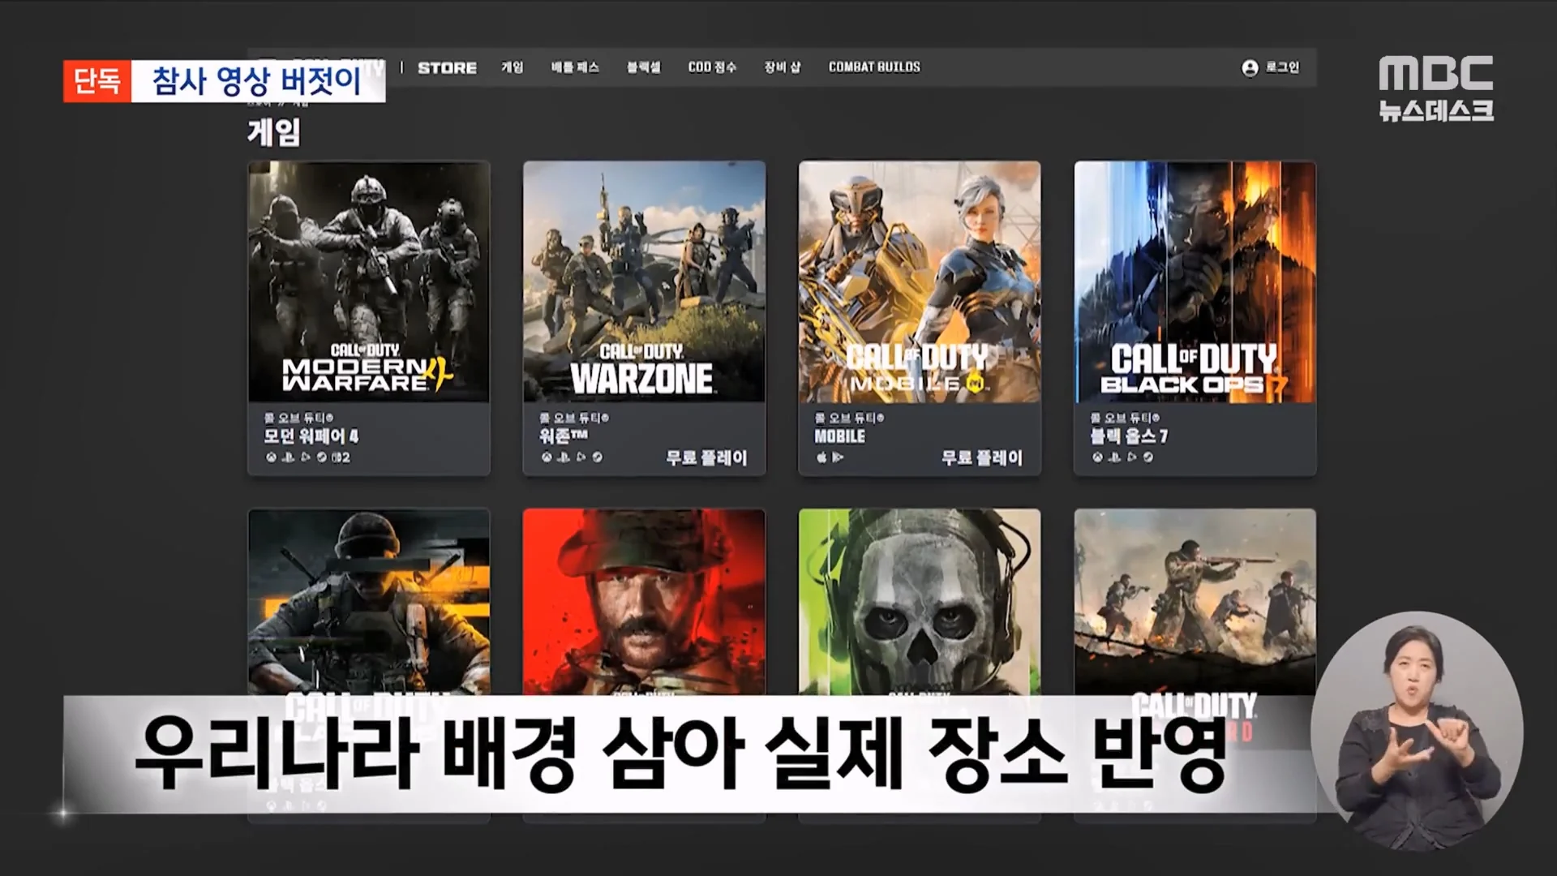The height and width of the screenshot is (876, 1557).
Task: Open the Modern Warfare 4 cover thumbnail
Action: pyautogui.click(x=369, y=281)
